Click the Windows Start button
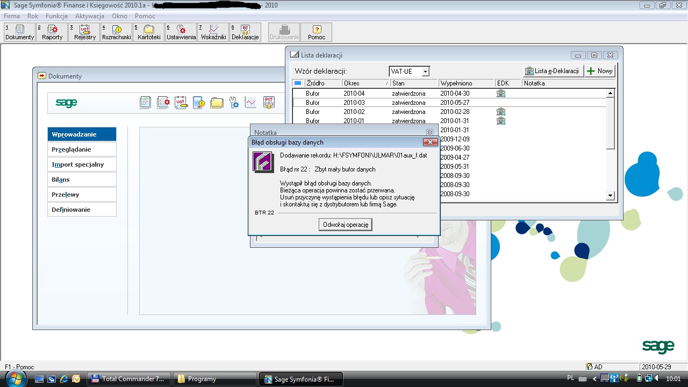 click(17, 378)
